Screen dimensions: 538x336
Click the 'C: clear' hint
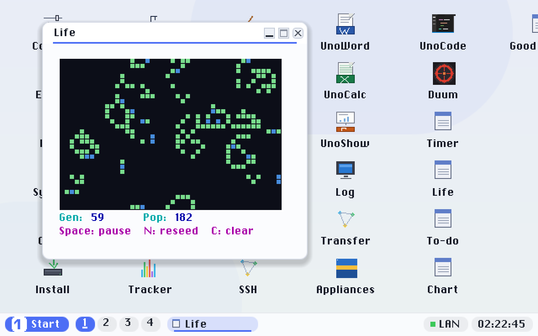(x=232, y=231)
